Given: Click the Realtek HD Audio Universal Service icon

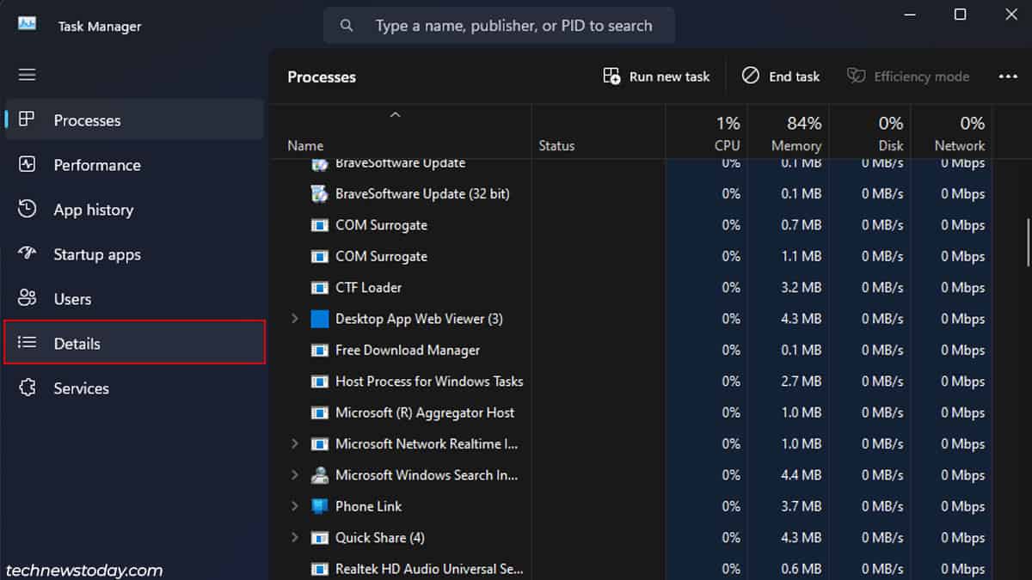Looking at the screenshot, I should (x=319, y=569).
